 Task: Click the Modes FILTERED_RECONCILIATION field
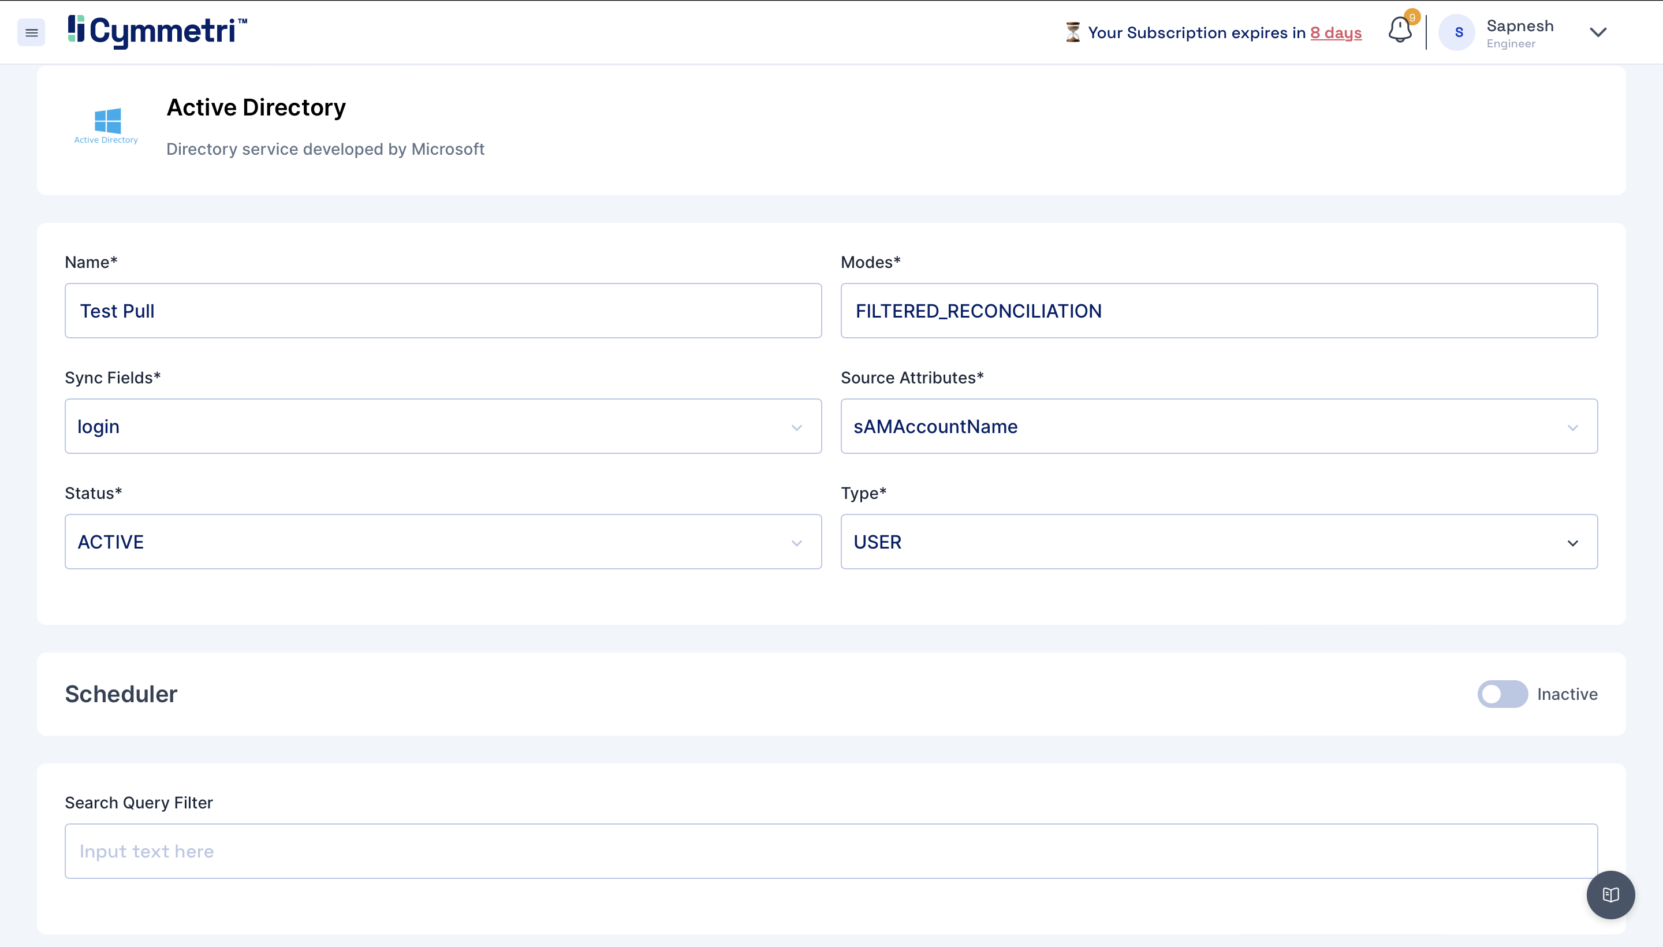tap(1218, 311)
